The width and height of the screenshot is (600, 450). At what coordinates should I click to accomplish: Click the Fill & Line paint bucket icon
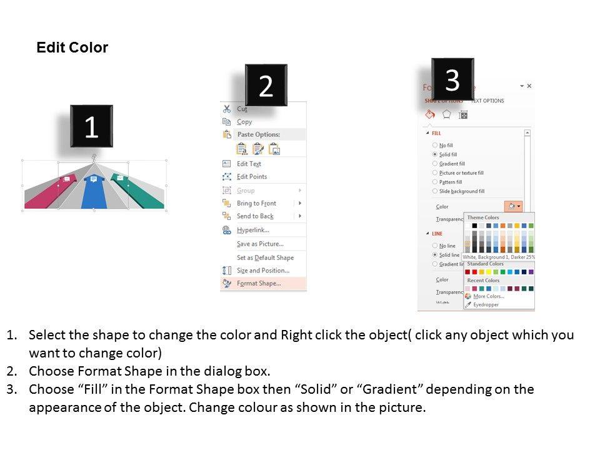pyautogui.click(x=430, y=114)
